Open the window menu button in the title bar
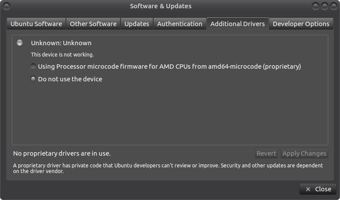Image resolution: width=340 pixels, height=200 pixels. click(7, 6)
